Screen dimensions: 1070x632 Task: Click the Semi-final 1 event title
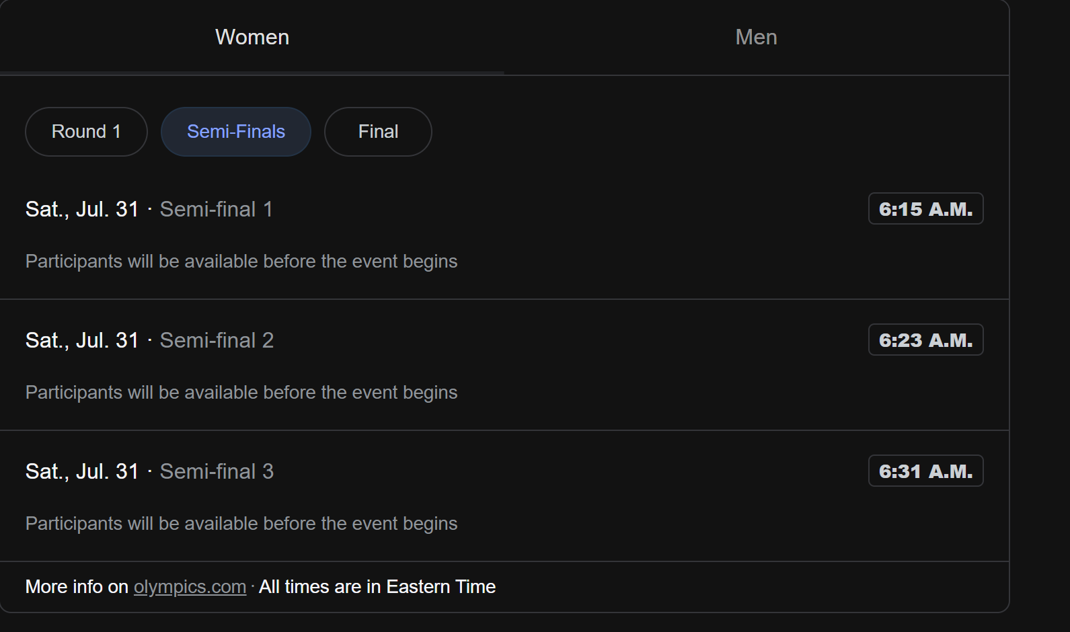click(216, 209)
